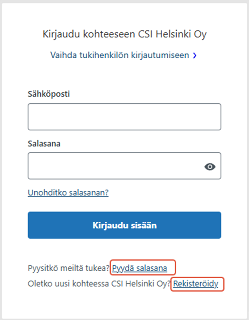Switch to support agent login
Image resolution: width=249 pixels, height=320 pixels.
(120, 55)
